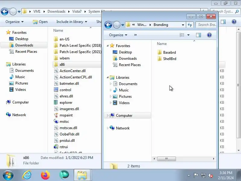The image size is (241, 181).
Task: Expand Documents library in Branding window
Action: [x=111, y=84]
